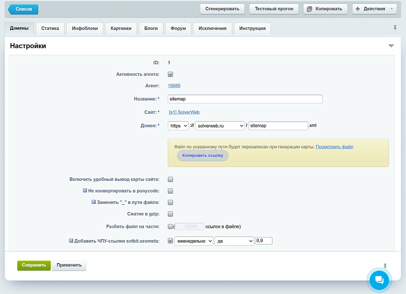Image resolution: width=406 pixels, height=294 pixels.
Task: Click the pin icon beside the tabs
Action: pos(395,27)
